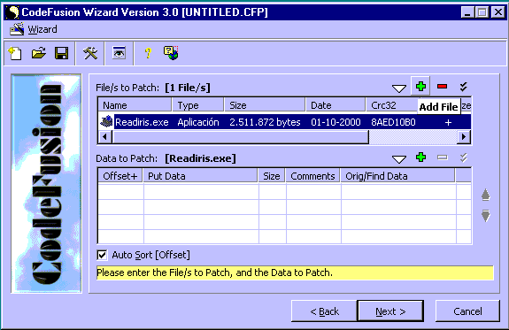509x330 pixels.
Task: Remove file with red minus icon
Action: pyautogui.click(x=442, y=87)
